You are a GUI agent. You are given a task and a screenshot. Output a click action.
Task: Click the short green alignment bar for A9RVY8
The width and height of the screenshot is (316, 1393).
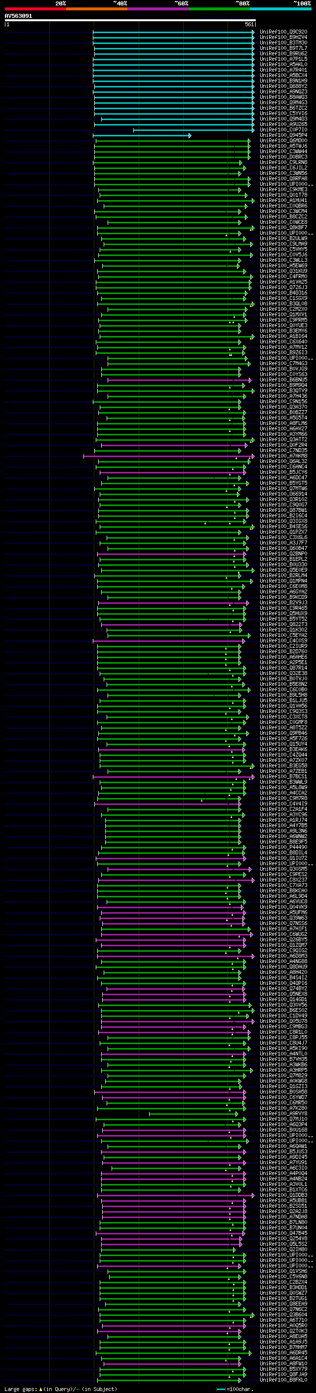click(194, 1113)
